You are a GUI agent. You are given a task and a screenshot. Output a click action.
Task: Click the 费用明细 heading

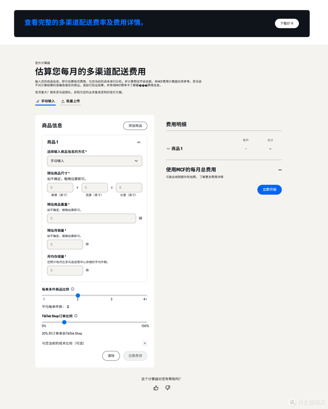point(176,124)
